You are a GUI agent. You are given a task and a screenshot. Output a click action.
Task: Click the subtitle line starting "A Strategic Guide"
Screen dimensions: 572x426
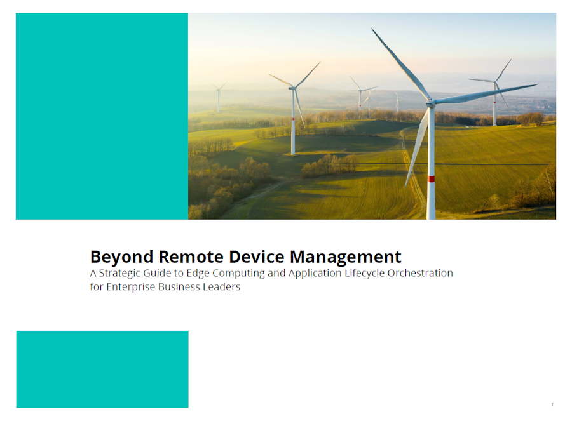pyautogui.click(x=271, y=273)
